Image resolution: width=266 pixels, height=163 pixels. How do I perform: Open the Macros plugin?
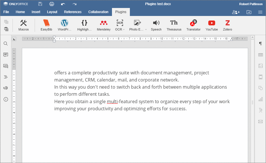[x=24, y=25]
